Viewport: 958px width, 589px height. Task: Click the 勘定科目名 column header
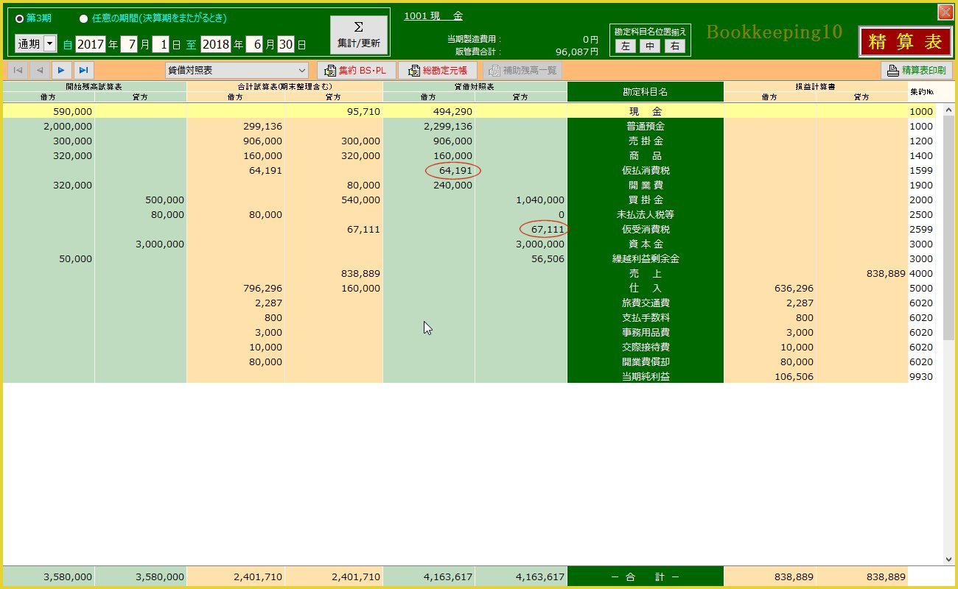click(x=646, y=92)
